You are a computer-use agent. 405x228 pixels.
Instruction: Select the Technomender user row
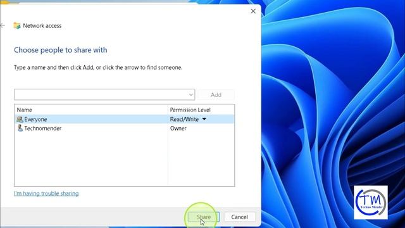(x=124, y=128)
